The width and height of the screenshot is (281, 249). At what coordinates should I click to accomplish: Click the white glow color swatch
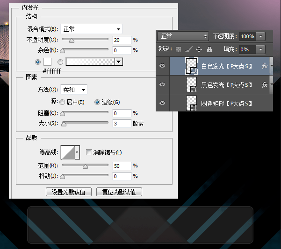[x=47, y=62]
